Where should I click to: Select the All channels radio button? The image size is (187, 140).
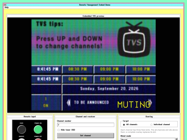(124, 125)
